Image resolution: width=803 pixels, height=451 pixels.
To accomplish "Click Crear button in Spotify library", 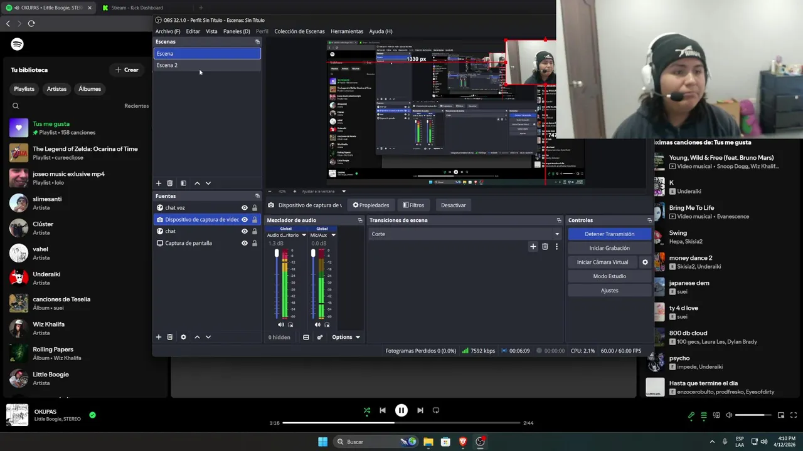I will [127, 70].
